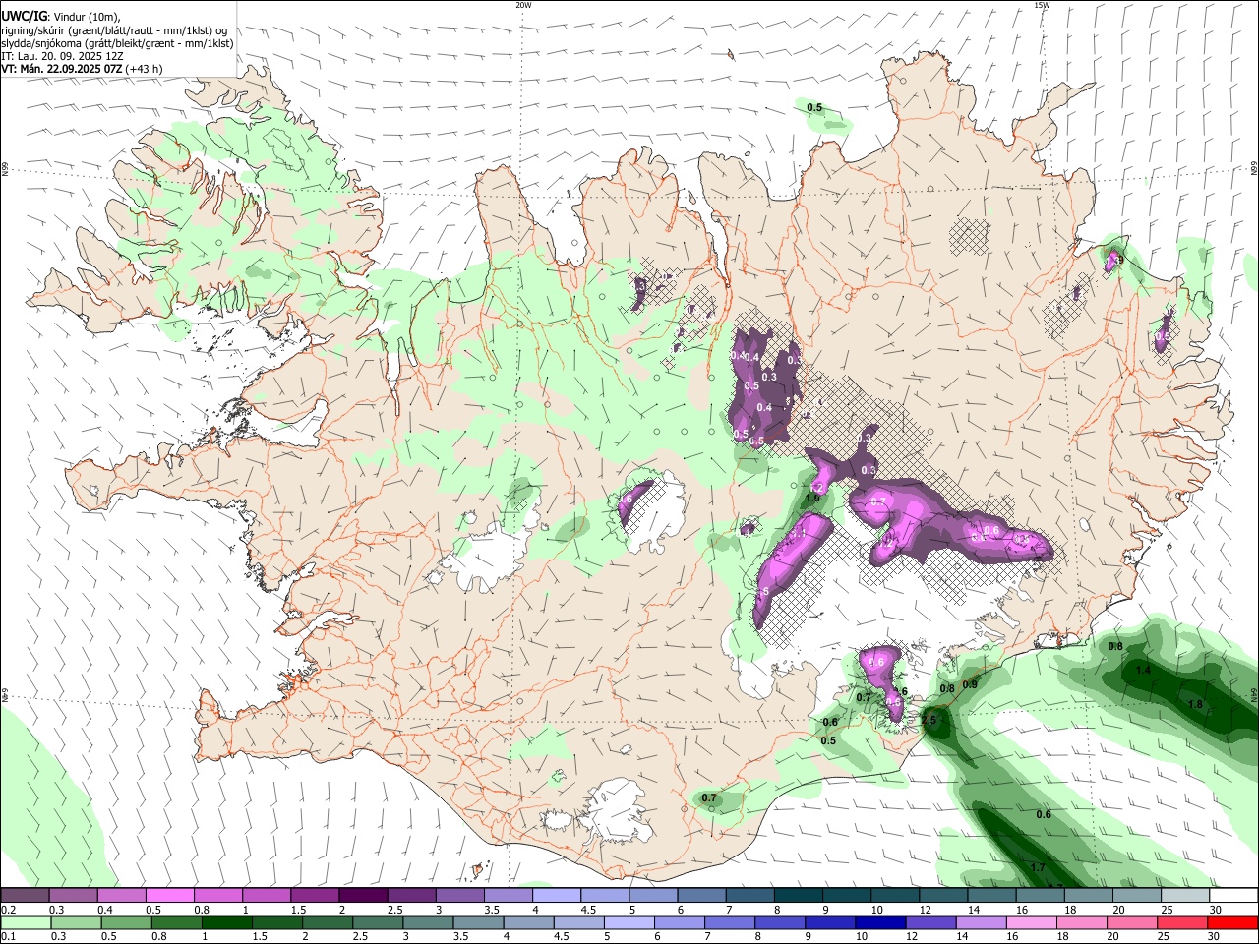Click the 'UWC/IG: Vindur (10m),' title text
The height and width of the screenshot is (944, 1259).
pyautogui.click(x=61, y=16)
